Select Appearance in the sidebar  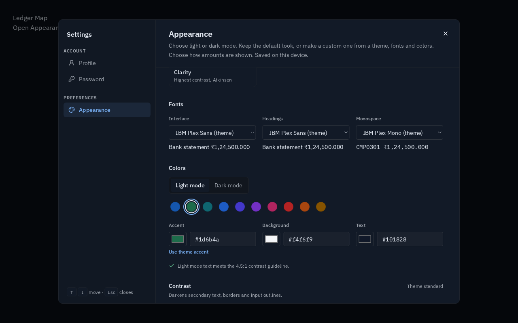pos(107,110)
